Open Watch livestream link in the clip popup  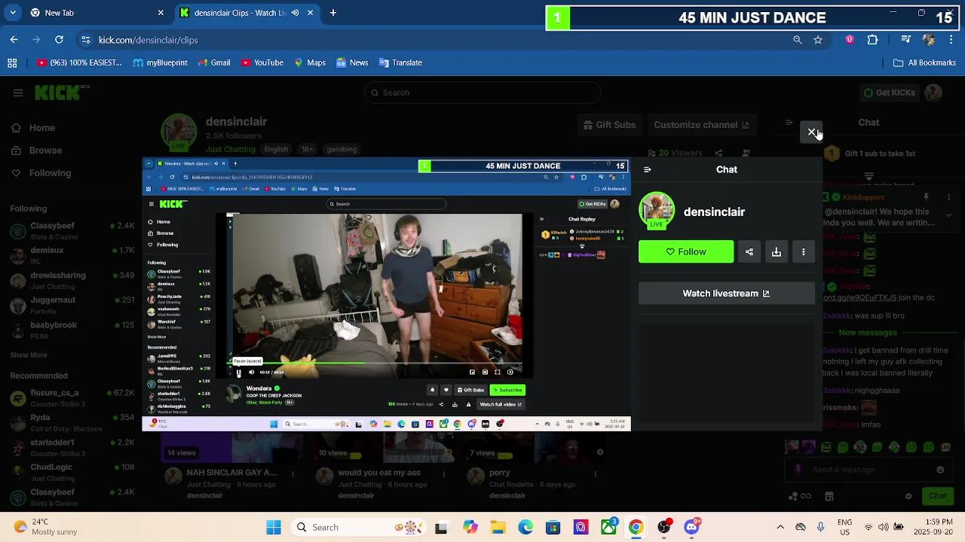[x=727, y=294]
